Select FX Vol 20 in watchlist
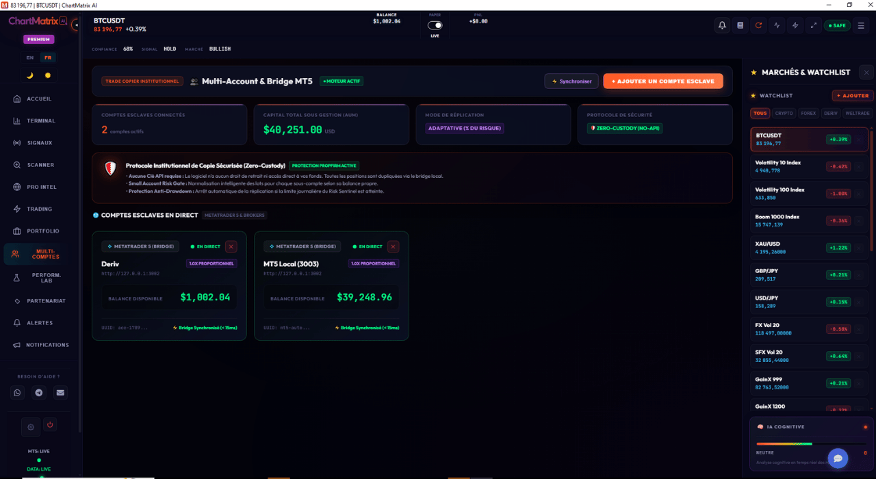Image resolution: width=876 pixels, height=479 pixels. pyautogui.click(x=809, y=328)
